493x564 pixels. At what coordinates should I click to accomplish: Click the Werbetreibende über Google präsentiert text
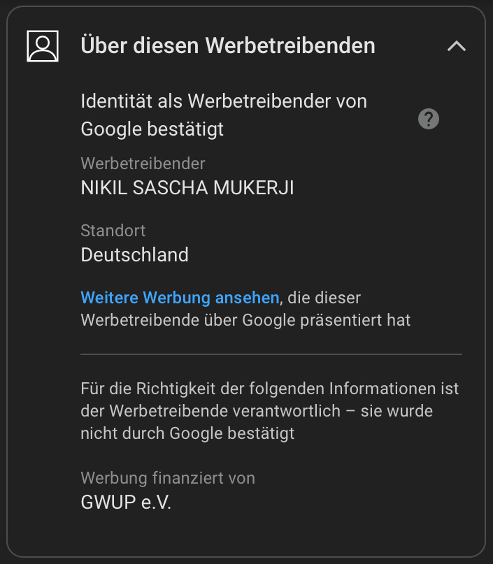click(245, 321)
